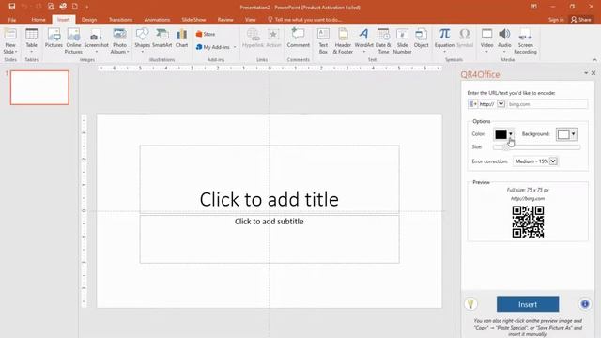Screen dimensions: 601x338
Task: Open the Office Store add-ins
Action: 206,34
